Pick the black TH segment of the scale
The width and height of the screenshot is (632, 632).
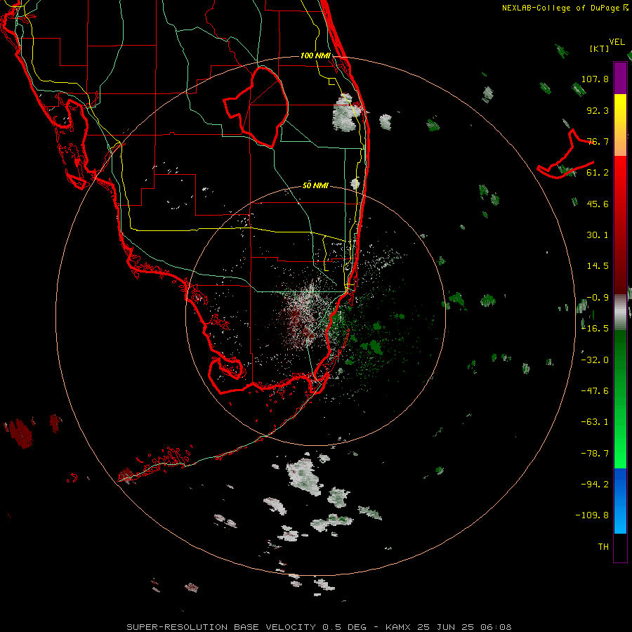[620, 548]
